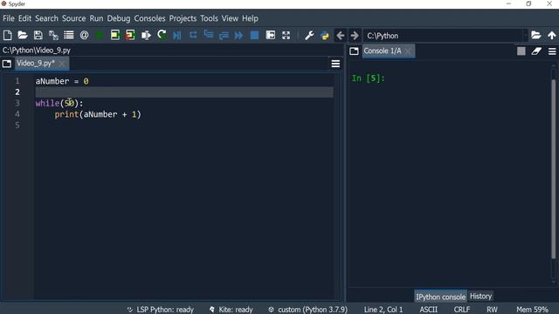Image resolution: width=559 pixels, height=314 pixels.
Task: Switch to the IPython console tab
Action: tap(440, 297)
